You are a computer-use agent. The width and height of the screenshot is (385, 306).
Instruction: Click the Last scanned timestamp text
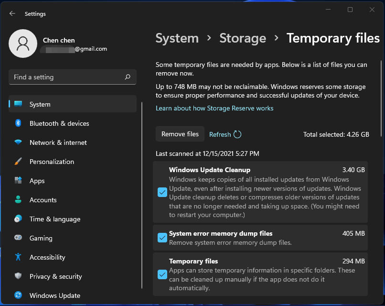pyautogui.click(x=207, y=153)
